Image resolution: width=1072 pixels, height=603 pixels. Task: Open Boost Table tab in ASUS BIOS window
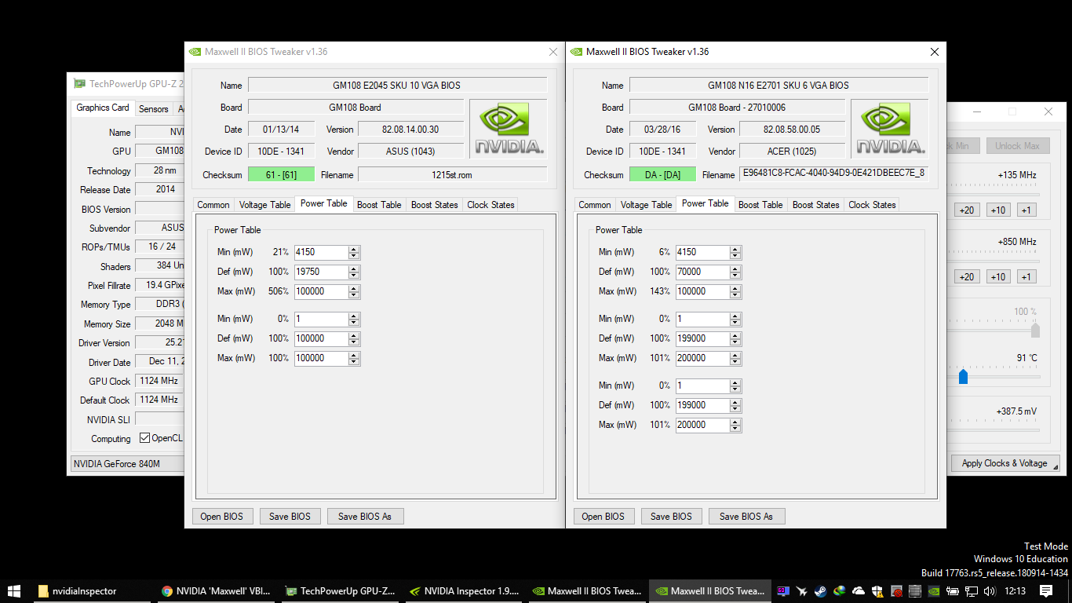379,205
